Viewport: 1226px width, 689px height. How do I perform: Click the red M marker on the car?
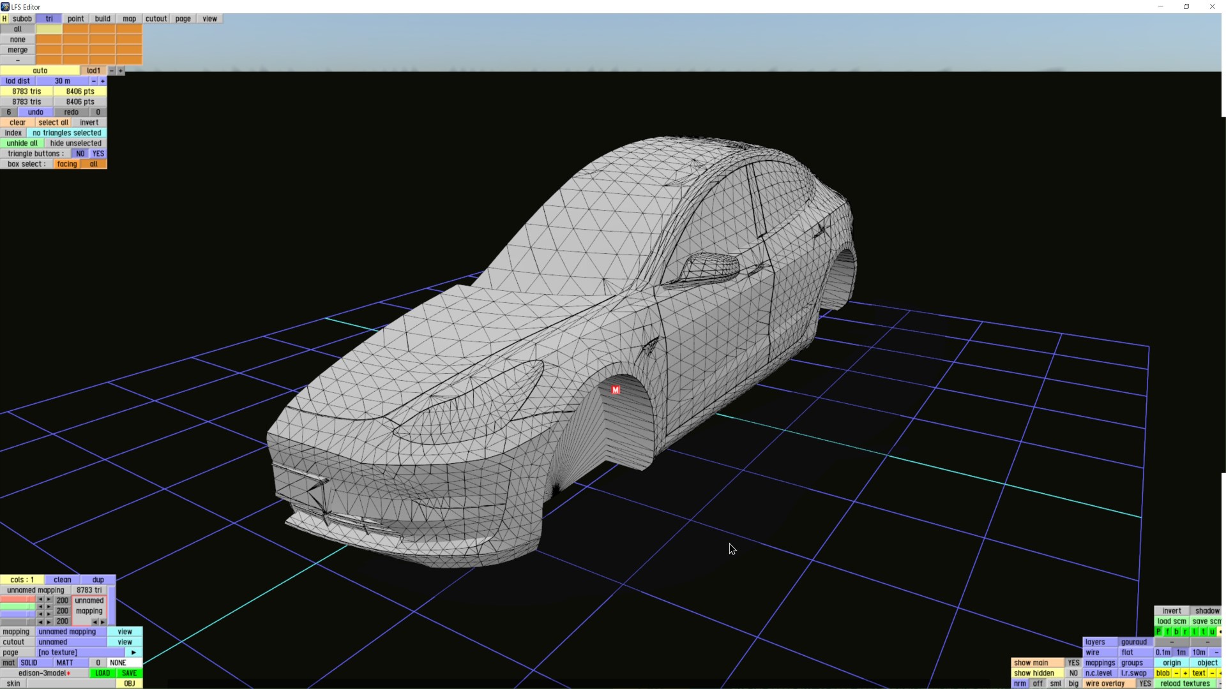pyautogui.click(x=616, y=390)
